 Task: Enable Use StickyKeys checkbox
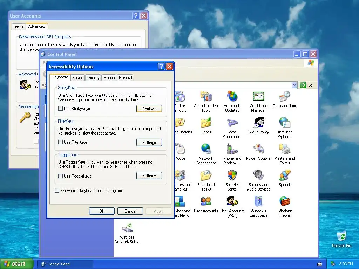60,109
